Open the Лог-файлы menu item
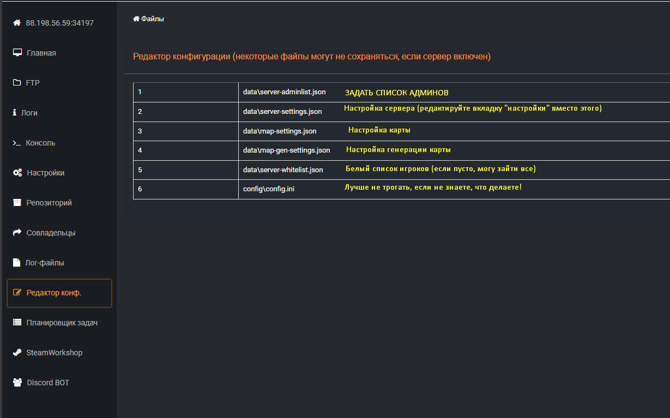The width and height of the screenshot is (670, 418). click(45, 263)
